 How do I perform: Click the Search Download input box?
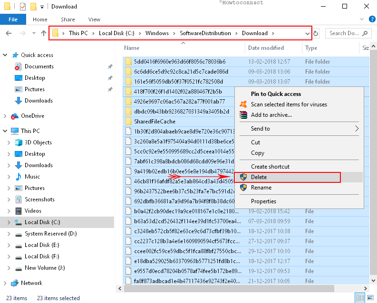348,33
